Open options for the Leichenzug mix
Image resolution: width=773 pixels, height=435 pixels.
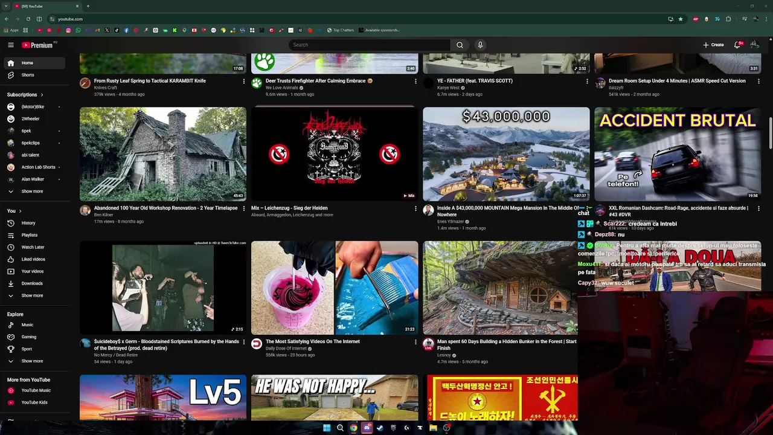pos(415,208)
